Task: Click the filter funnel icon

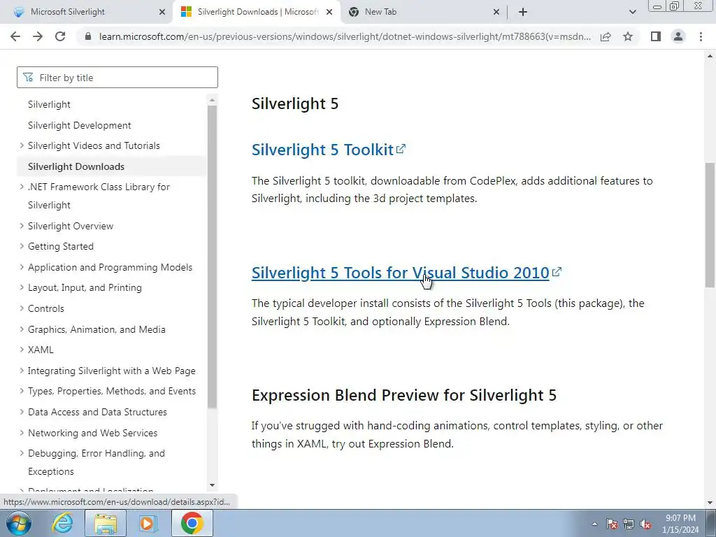Action: click(28, 78)
